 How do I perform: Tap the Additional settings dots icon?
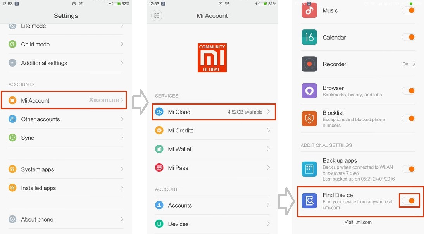click(12, 63)
